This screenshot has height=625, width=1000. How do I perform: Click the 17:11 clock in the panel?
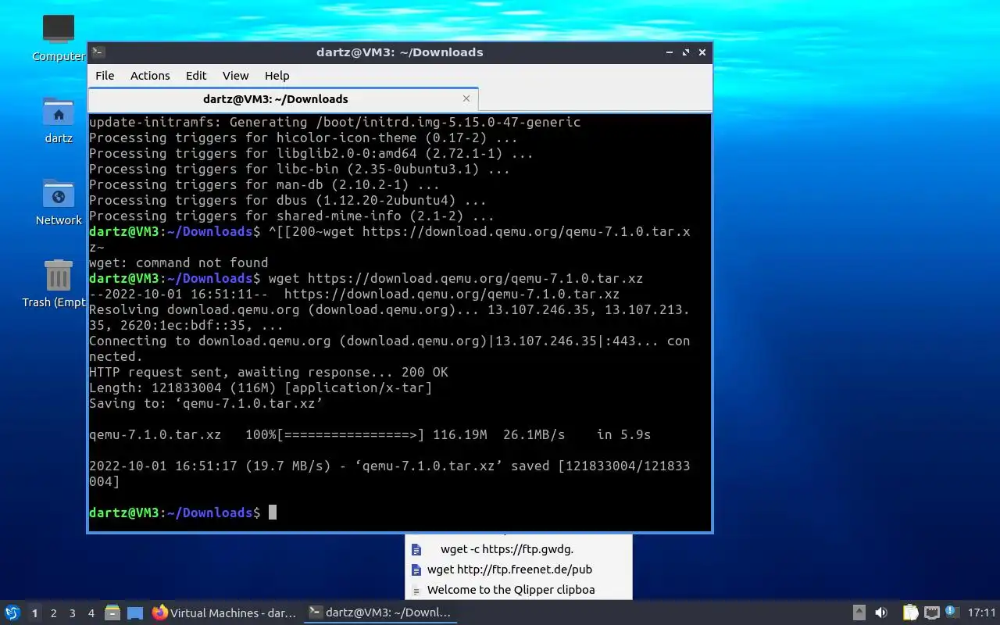pyautogui.click(x=981, y=612)
